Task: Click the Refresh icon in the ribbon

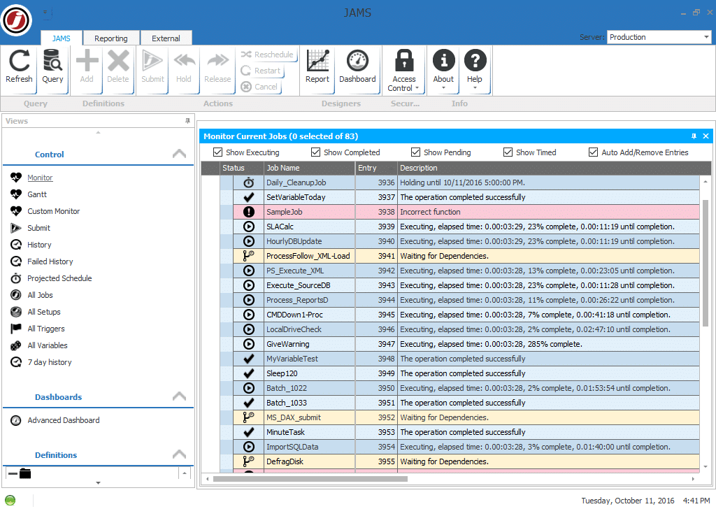Action: tap(18, 66)
